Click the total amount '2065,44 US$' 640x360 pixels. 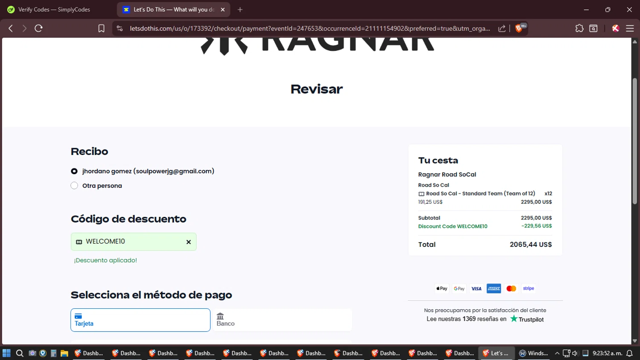(531, 245)
